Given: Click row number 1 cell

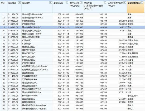Looking at the screenshot, I should click(x=4, y=15).
